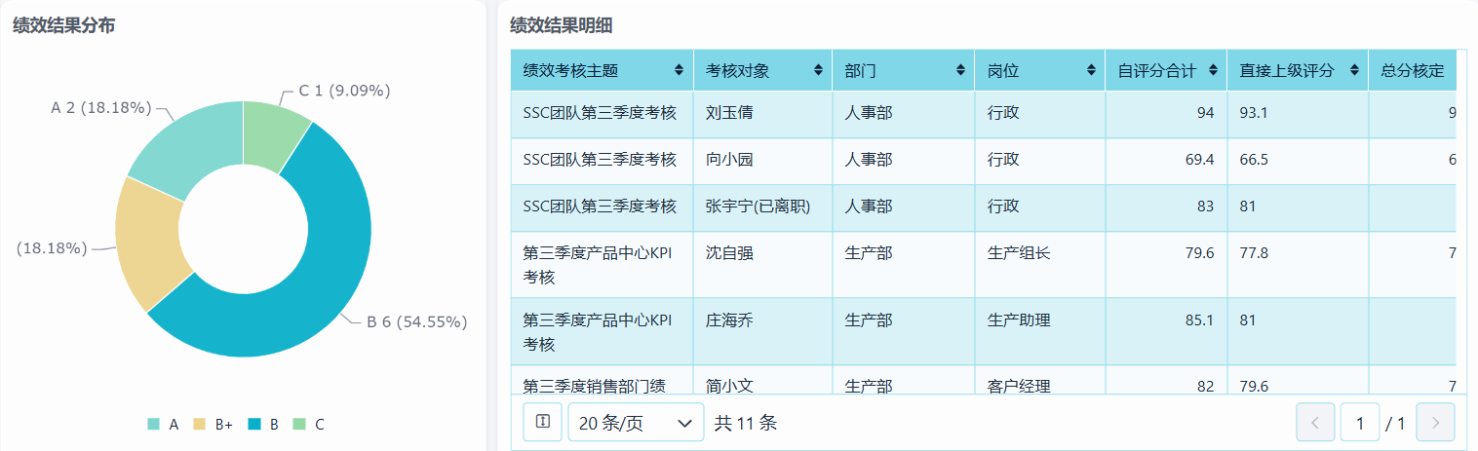Click the 生产助理 position cell
1478x451 pixels.
pyautogui.click(x=1039, y=331)
